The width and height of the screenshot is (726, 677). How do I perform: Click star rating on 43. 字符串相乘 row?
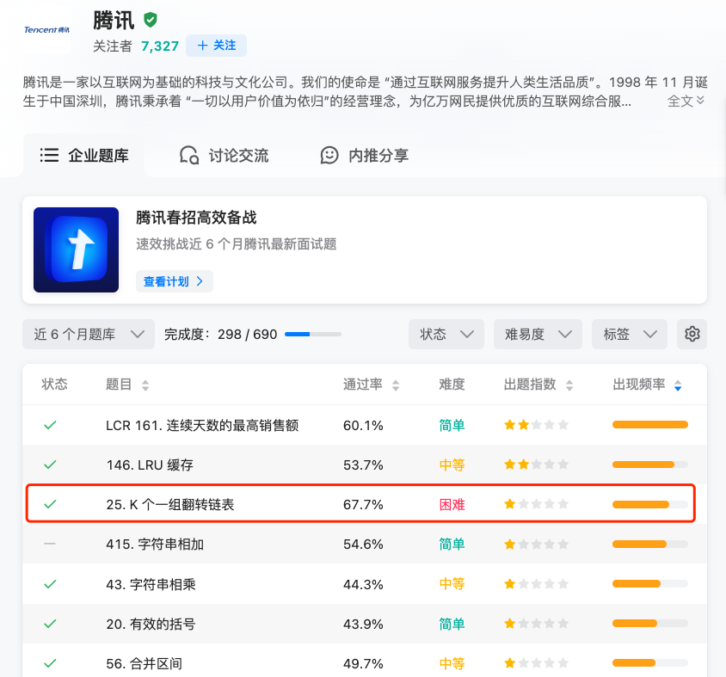(x=536, y=584)
